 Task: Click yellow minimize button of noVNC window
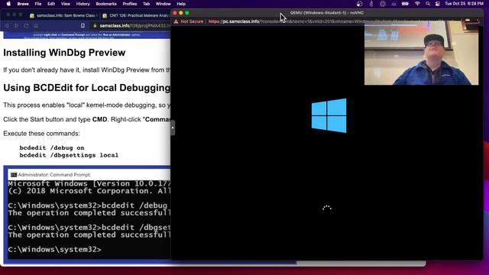point(181,13)
